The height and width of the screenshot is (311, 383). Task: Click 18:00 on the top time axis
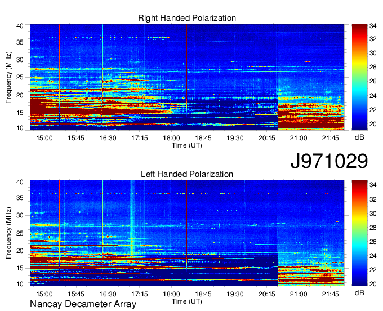(x=171, y=138)
